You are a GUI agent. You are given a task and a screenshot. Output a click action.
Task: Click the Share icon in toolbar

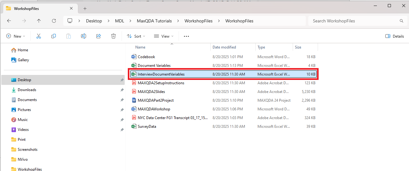[99, 36]
